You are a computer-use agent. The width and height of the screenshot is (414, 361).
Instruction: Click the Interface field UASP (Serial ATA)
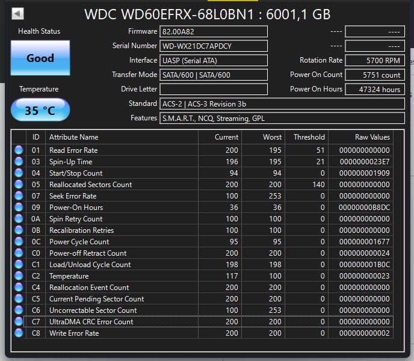(214, 61)
